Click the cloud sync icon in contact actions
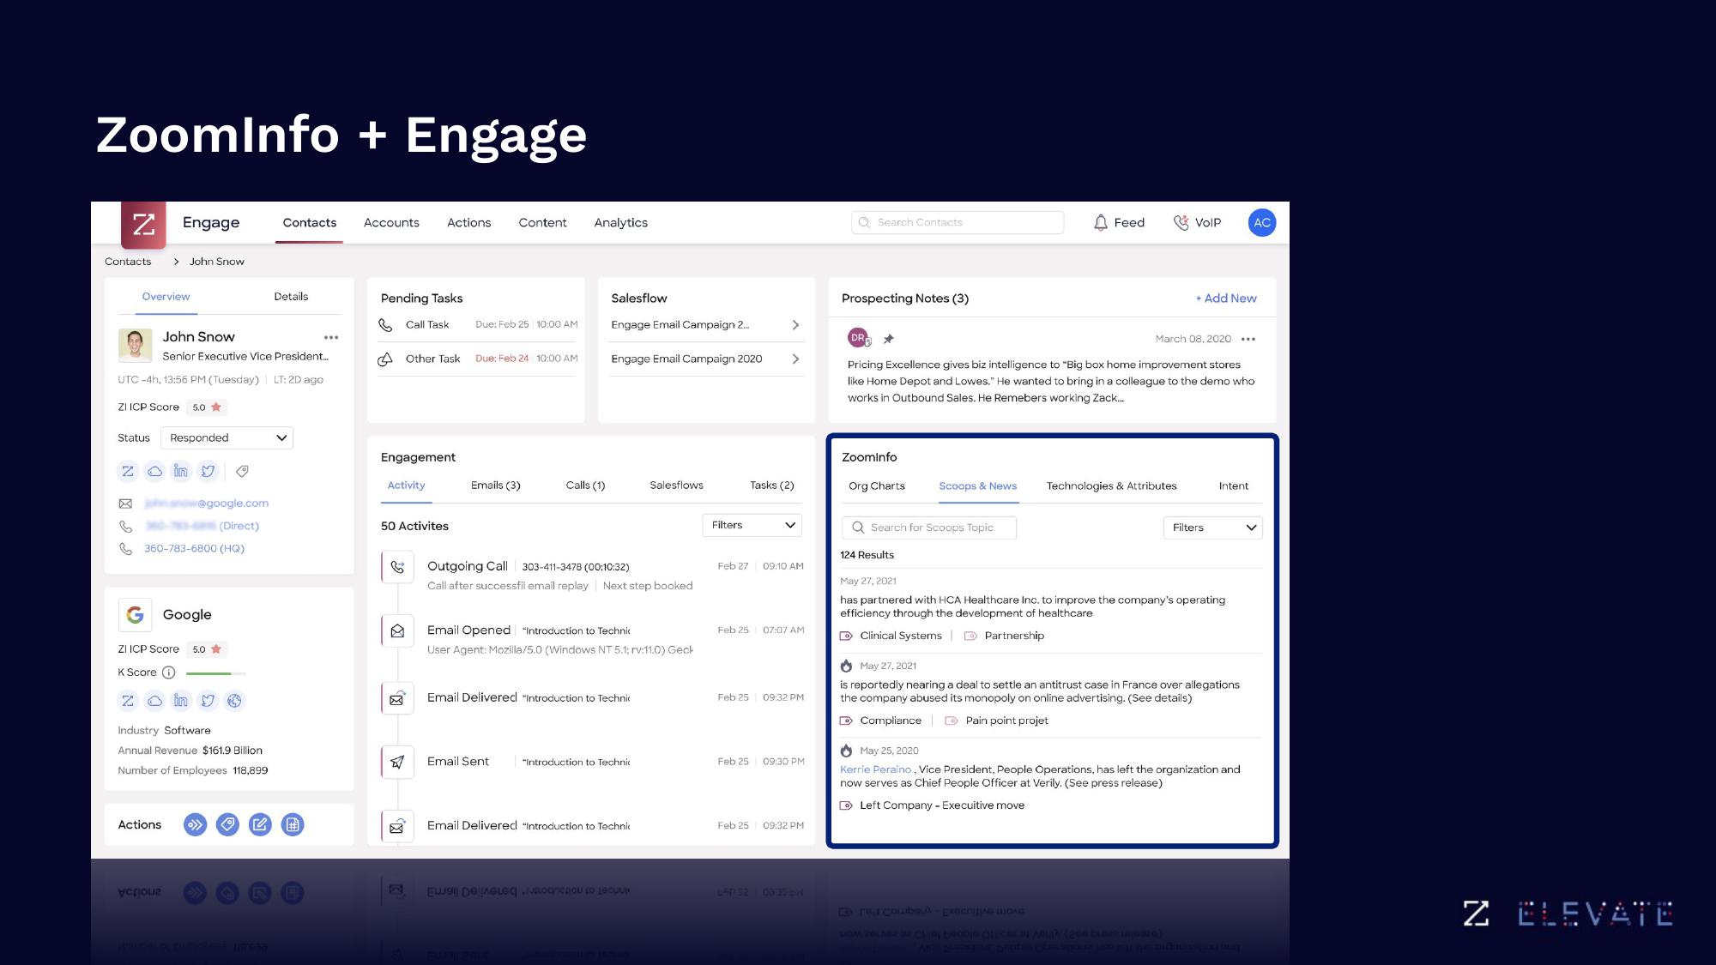 pos(155,470)
